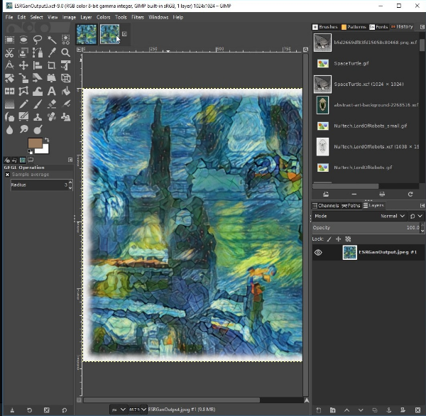The image size is (426, 416).
Task: Open the Paths tab
Action: [x=351, y=205]
